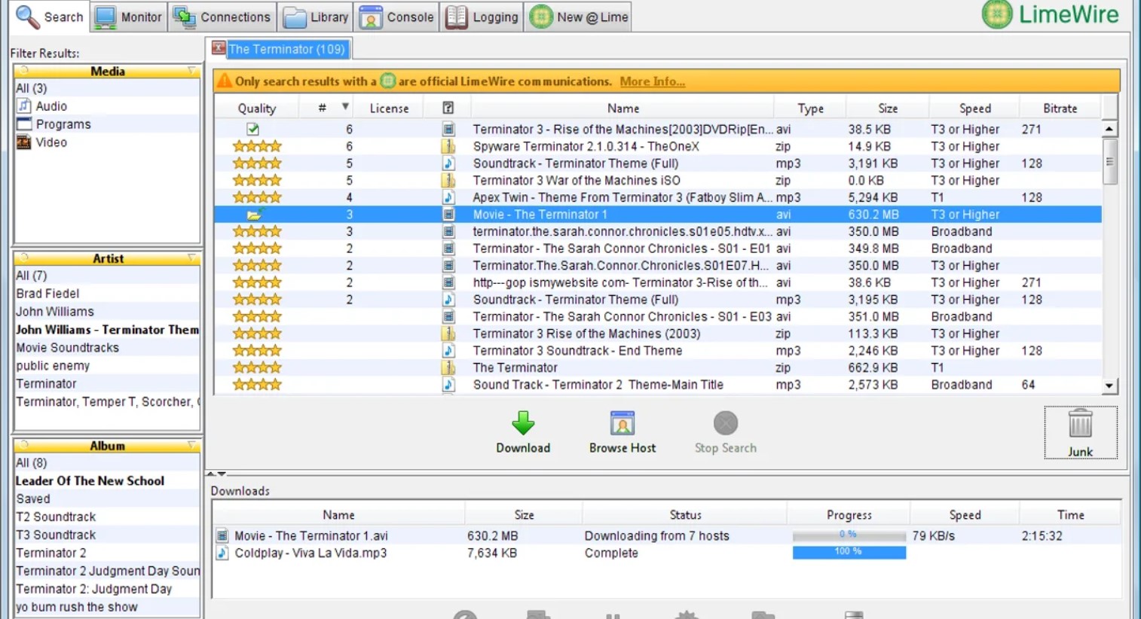Open the New @ Lime tab
The height and width of the screenshot is (619, 1141).
tap(579, 17)
